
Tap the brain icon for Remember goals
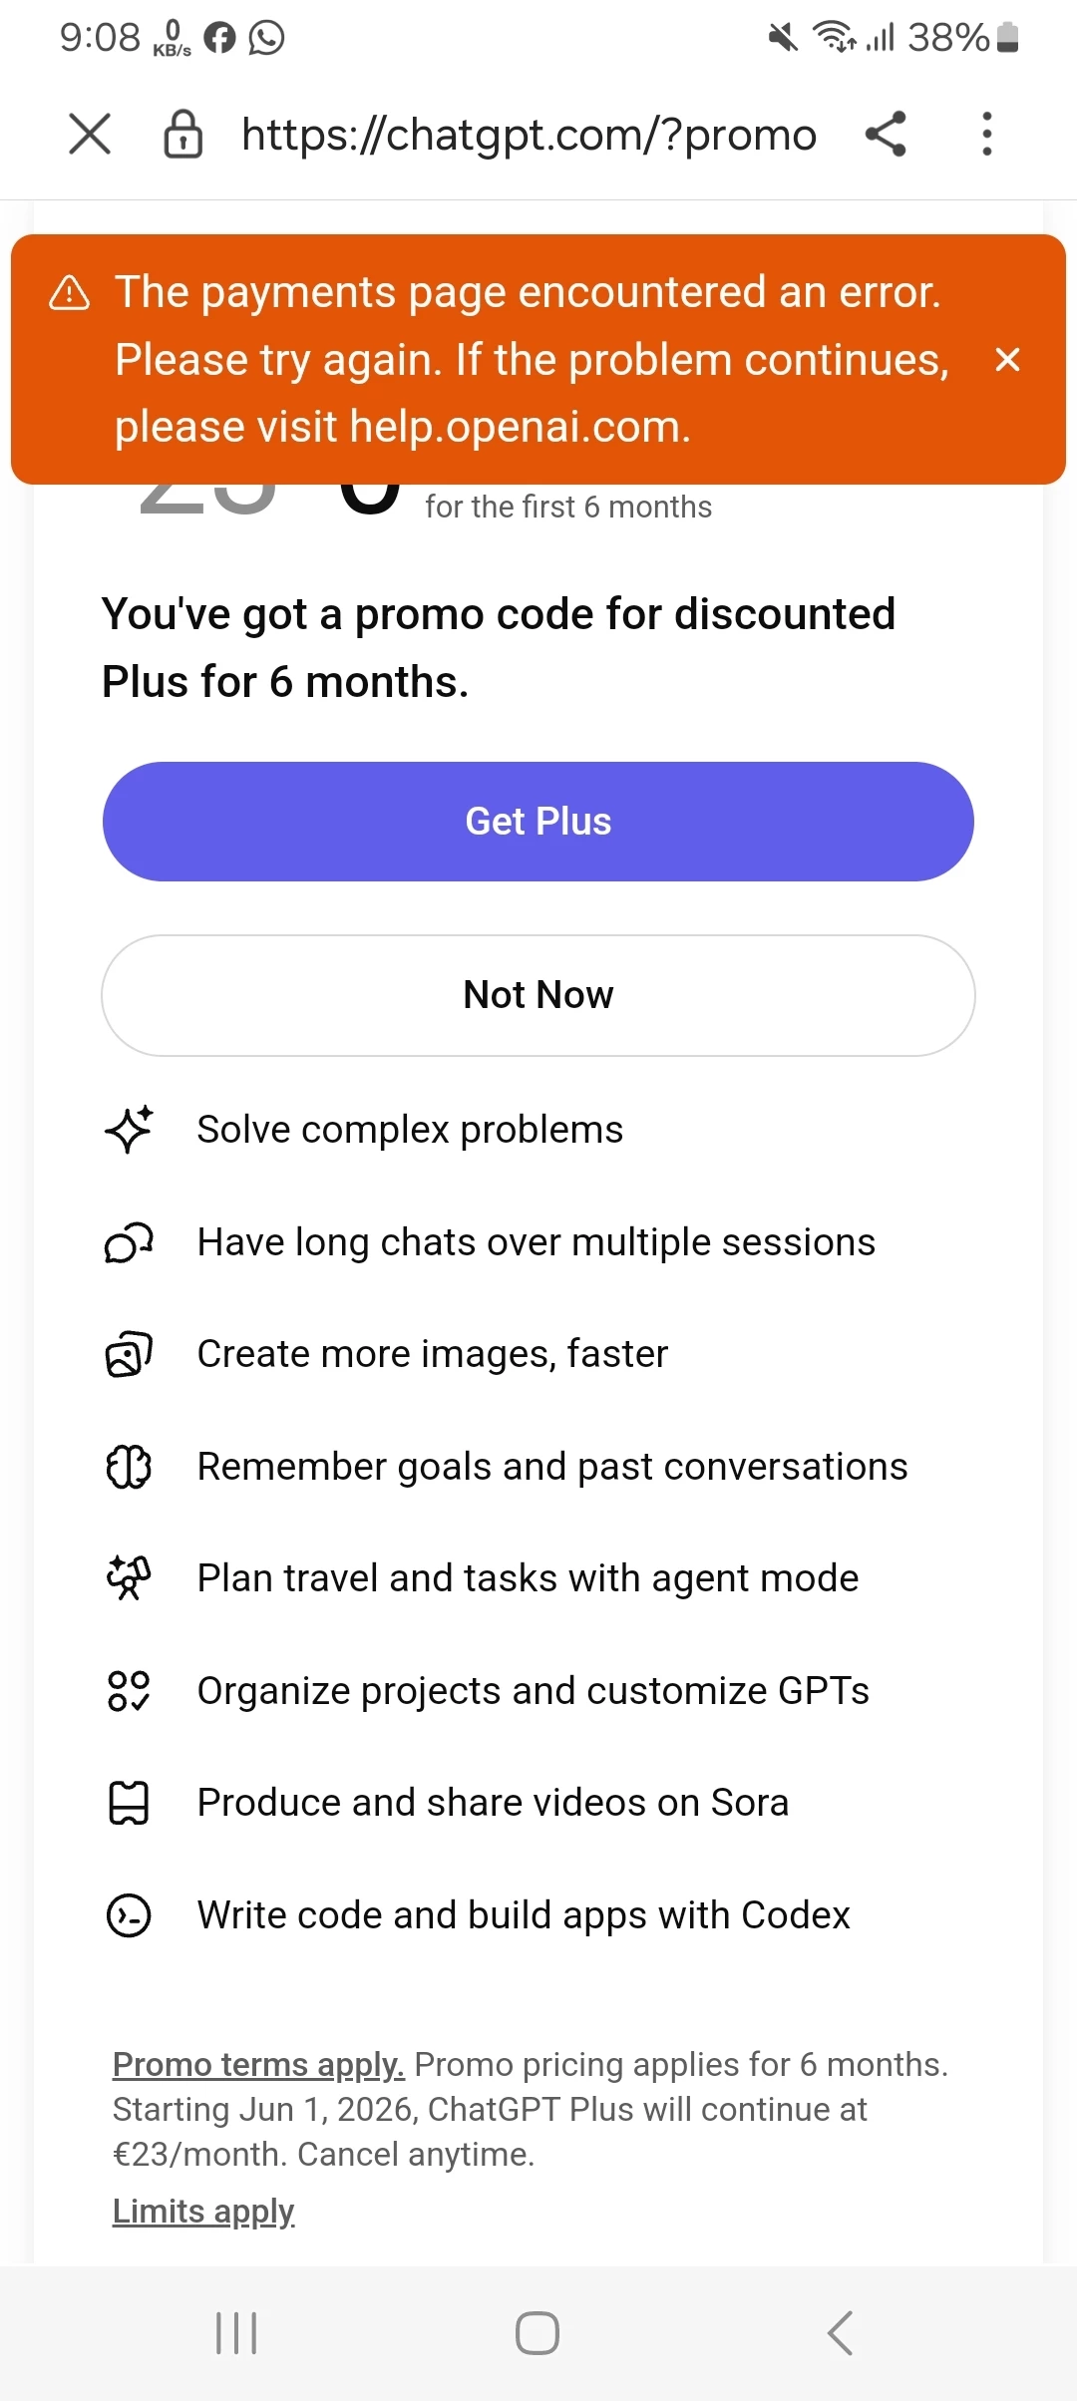coord(129,1467)
